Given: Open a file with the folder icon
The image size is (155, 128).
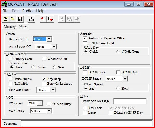Looking at the screenshot, I should [13, 19].
